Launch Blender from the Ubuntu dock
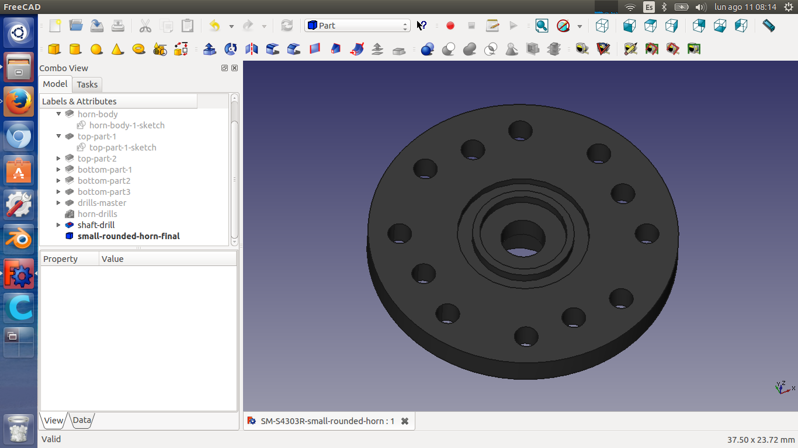Viewport: 798px width, 448px height. [x=19, y=239]
